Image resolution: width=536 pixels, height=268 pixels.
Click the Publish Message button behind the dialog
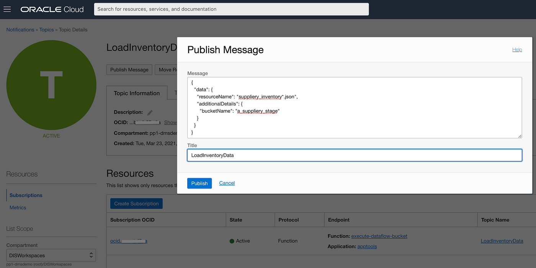(x=129, y=70)
